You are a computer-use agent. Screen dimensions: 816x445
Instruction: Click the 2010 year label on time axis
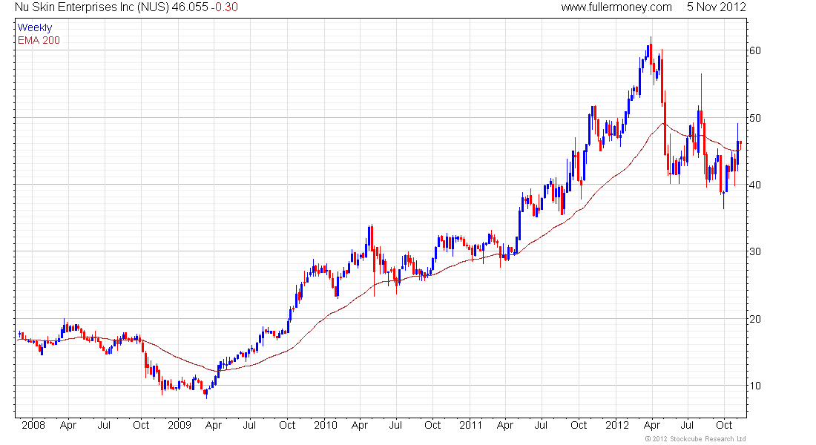click(x=325, y=425)
